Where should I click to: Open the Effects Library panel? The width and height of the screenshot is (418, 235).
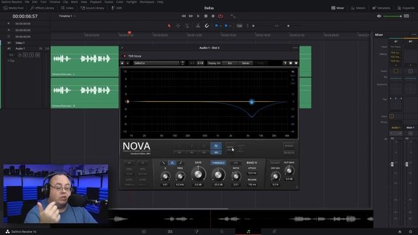pos(42,8)
